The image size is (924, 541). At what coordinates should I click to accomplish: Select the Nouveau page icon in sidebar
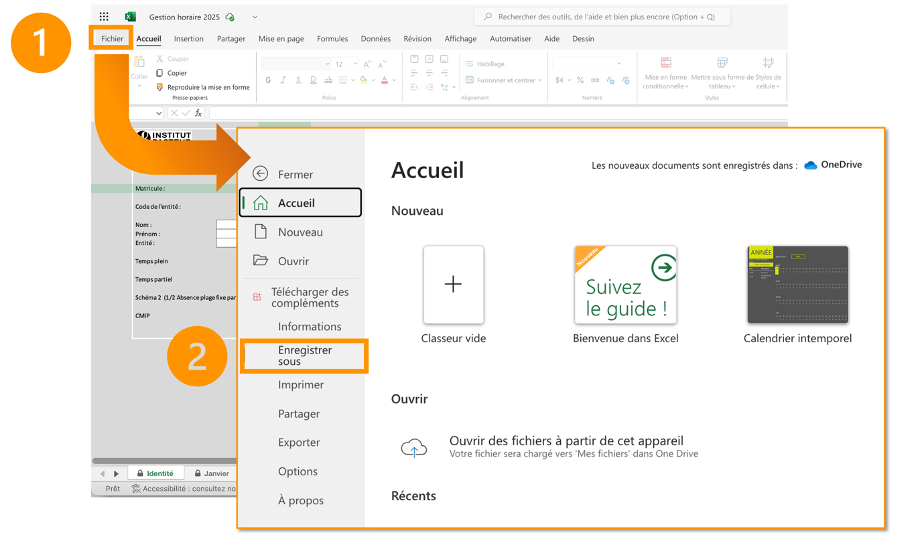tap(261, 232)
